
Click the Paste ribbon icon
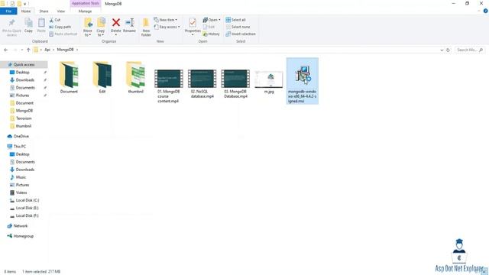(x=41, y=25)
